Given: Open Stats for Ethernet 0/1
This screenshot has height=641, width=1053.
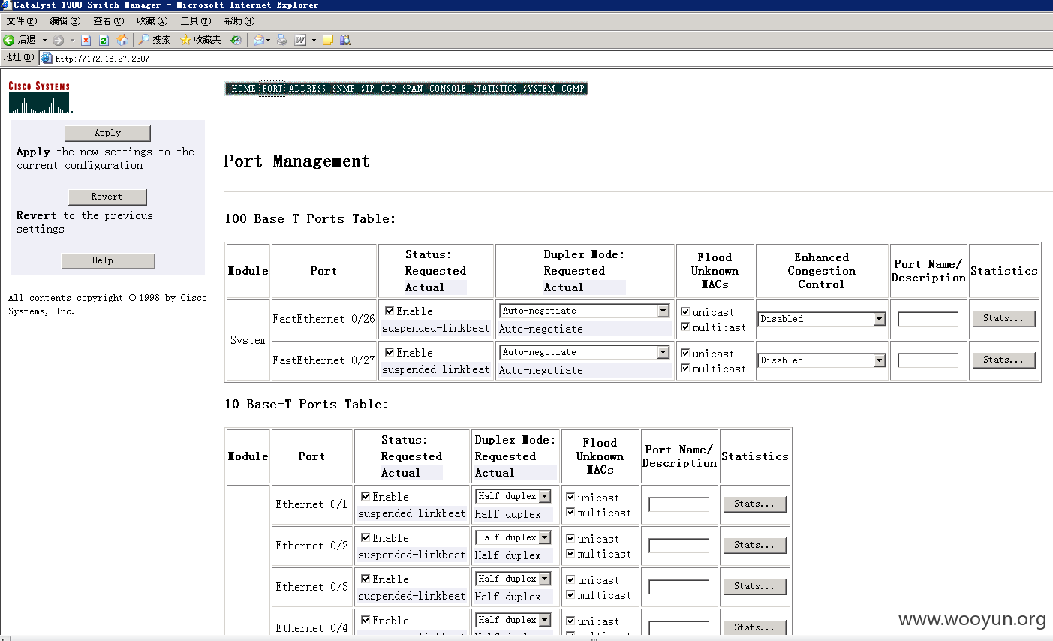Looking at the screenshot, I should pyautogui.click(x=754, y=504).
